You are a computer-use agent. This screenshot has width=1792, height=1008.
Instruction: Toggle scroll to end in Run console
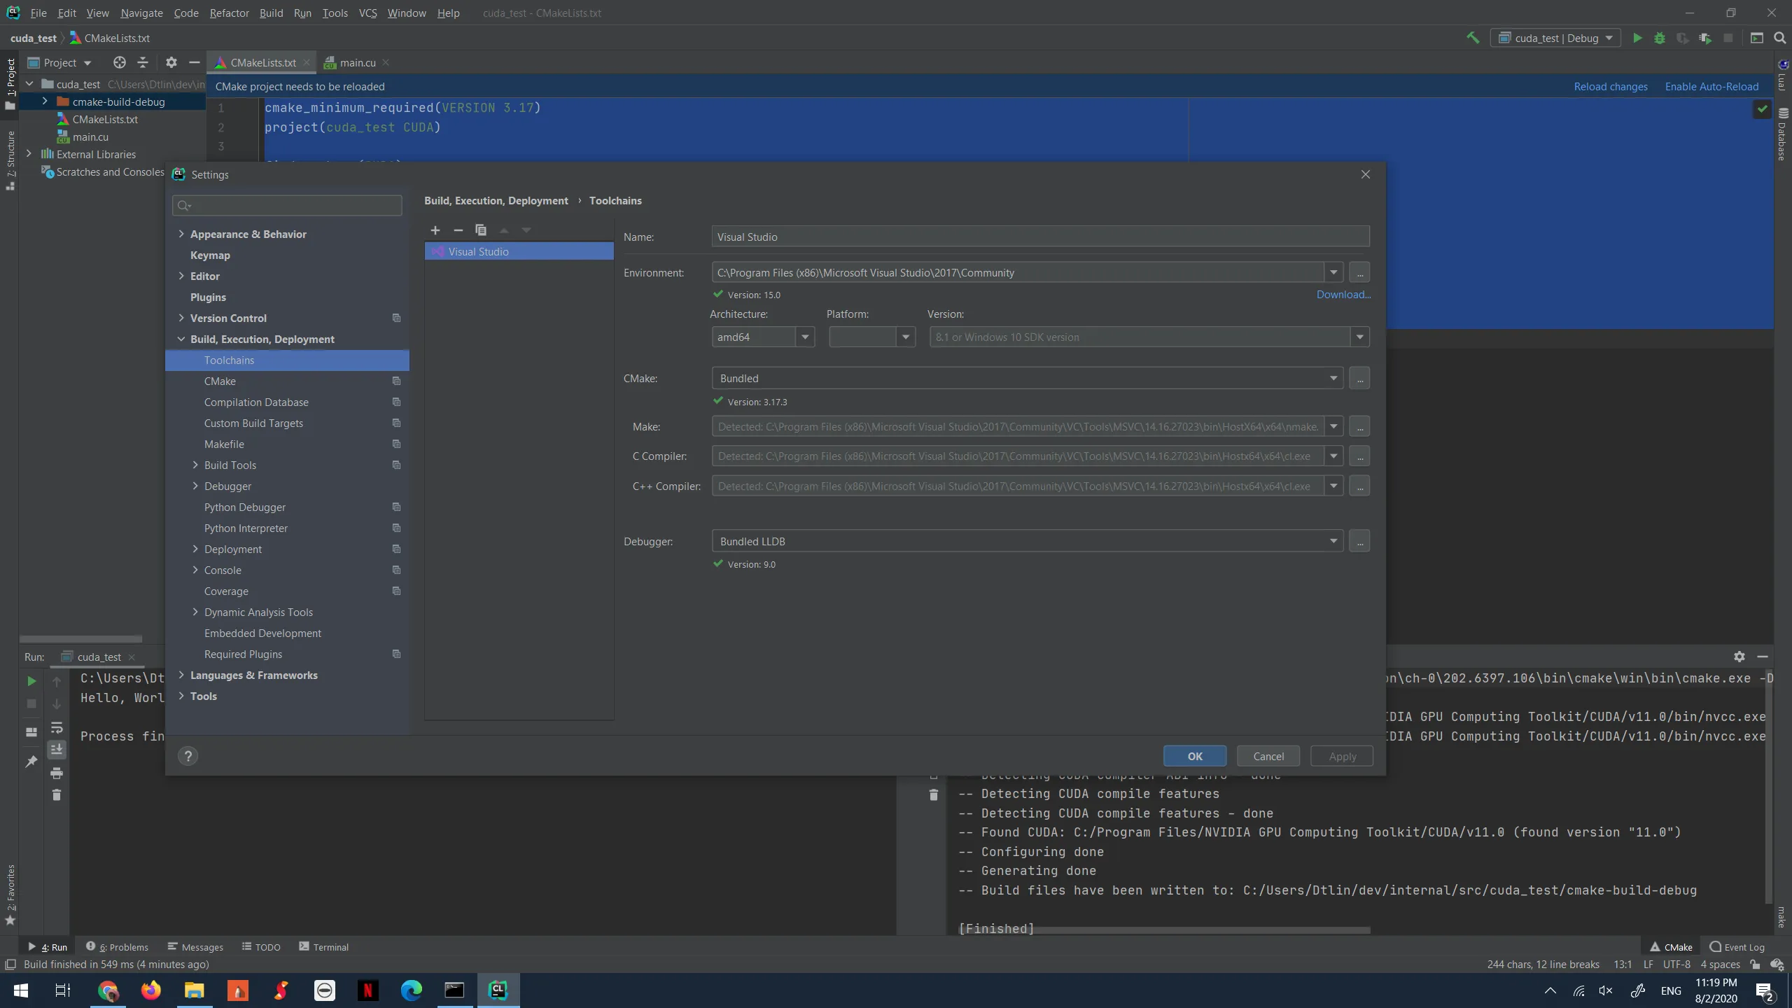point(57,750)
